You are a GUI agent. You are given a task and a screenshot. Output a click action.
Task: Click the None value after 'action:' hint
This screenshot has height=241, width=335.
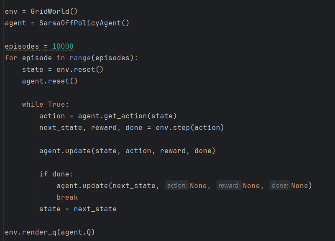click(x=198, y=185)
